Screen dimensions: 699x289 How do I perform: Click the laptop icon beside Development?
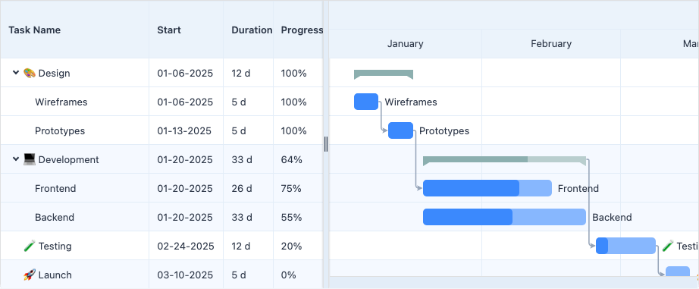click(x=30, y=159)
